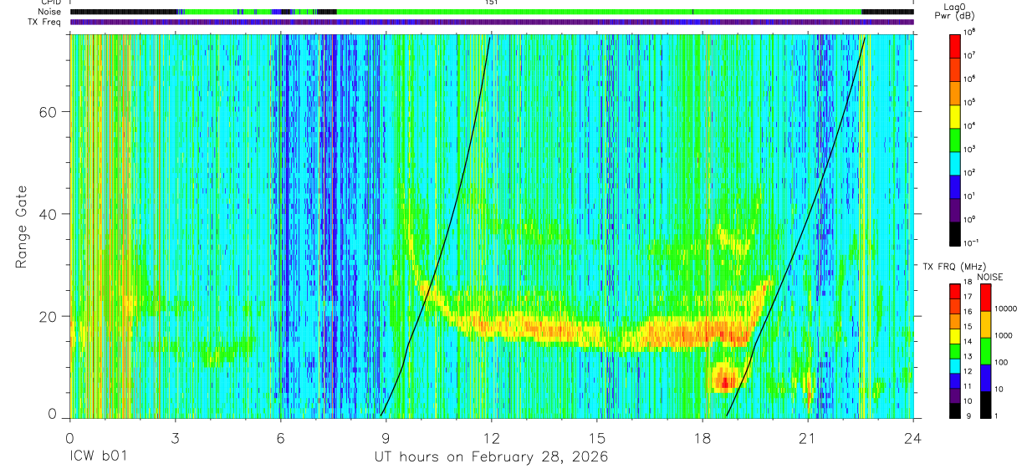
Task: Click the TX Freq indicator strip above the plot
Action: [x=492, y=22]
